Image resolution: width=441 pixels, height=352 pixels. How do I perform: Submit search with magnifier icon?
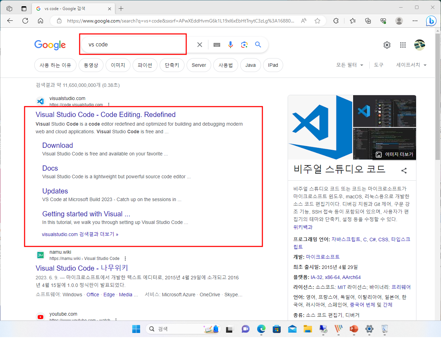pos(258,45)
